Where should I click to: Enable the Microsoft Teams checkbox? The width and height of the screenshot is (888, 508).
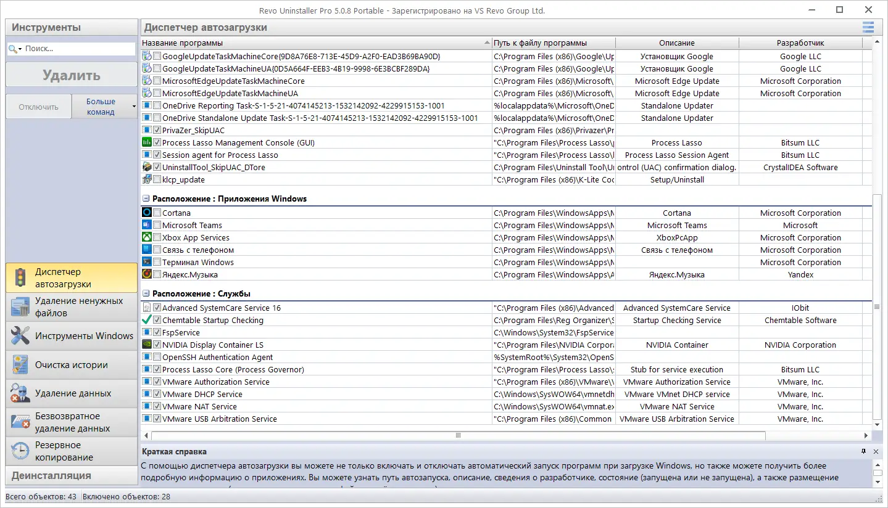(x=157, y=225)
